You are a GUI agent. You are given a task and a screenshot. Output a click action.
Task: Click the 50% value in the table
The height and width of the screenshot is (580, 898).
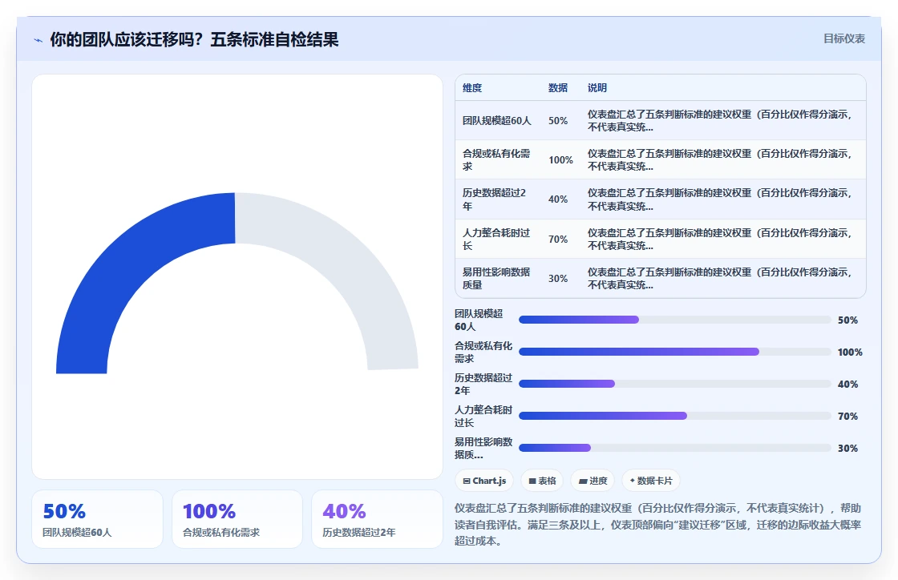click(558, 121)
